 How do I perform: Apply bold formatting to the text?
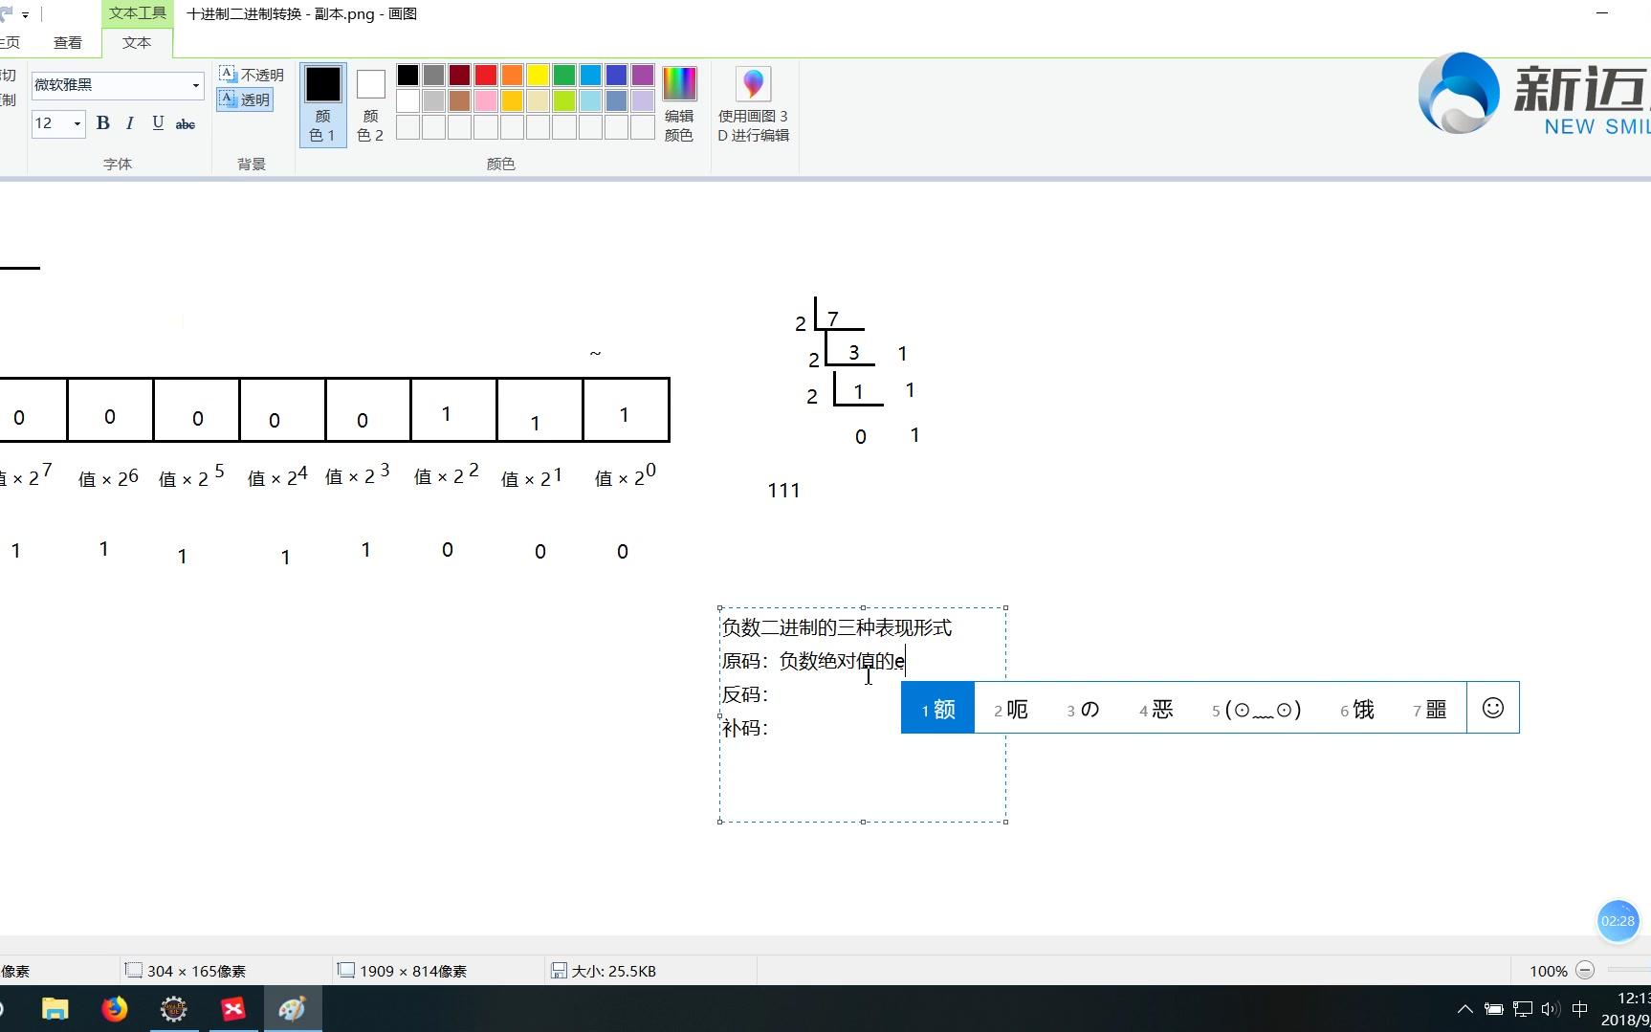pos(102,123)
